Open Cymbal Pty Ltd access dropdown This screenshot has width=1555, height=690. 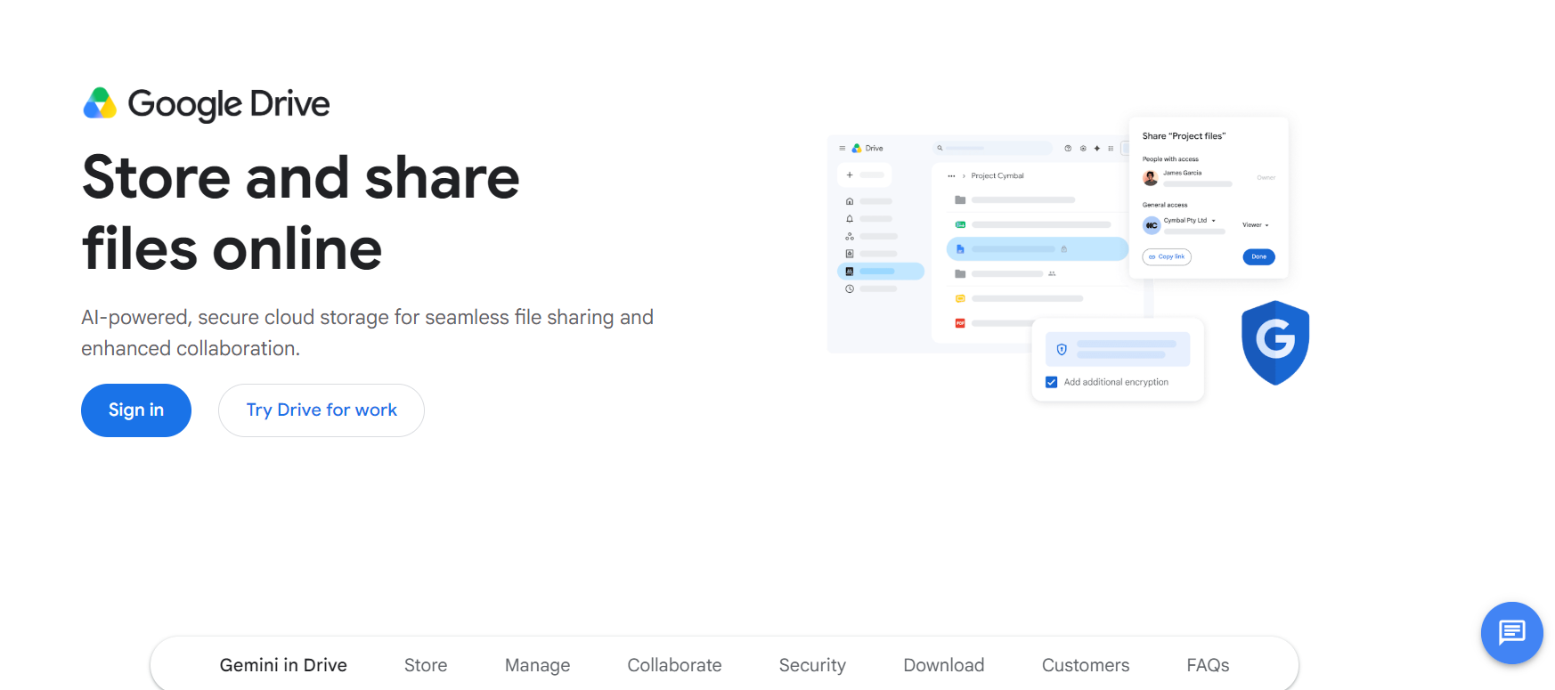click(1190, 221)
